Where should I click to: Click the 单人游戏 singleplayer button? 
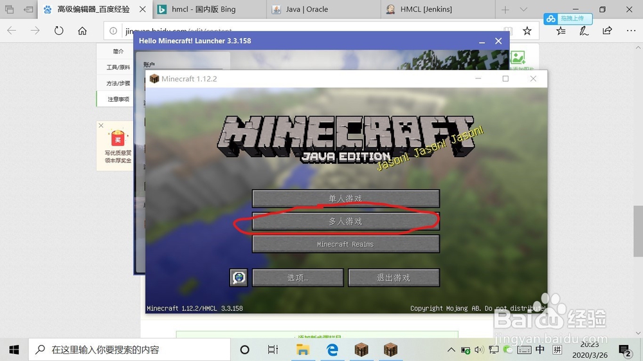(x=346, y=199)
